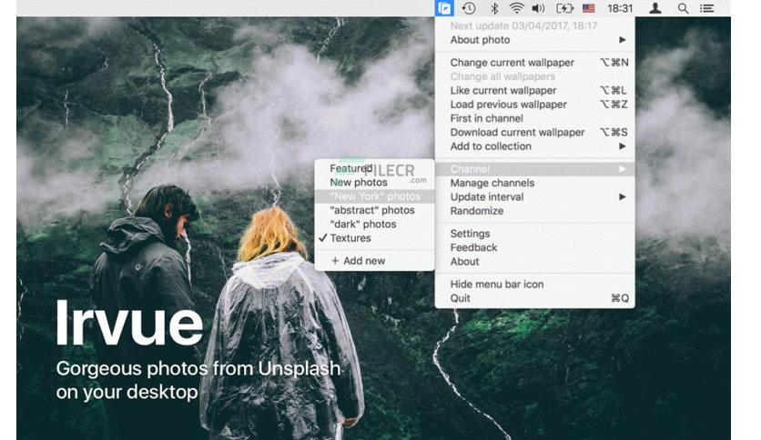Viewport: 761px width, 440px height.
Task: Open Time Machine menu bar icon
Action: click(x=469, y=8)
